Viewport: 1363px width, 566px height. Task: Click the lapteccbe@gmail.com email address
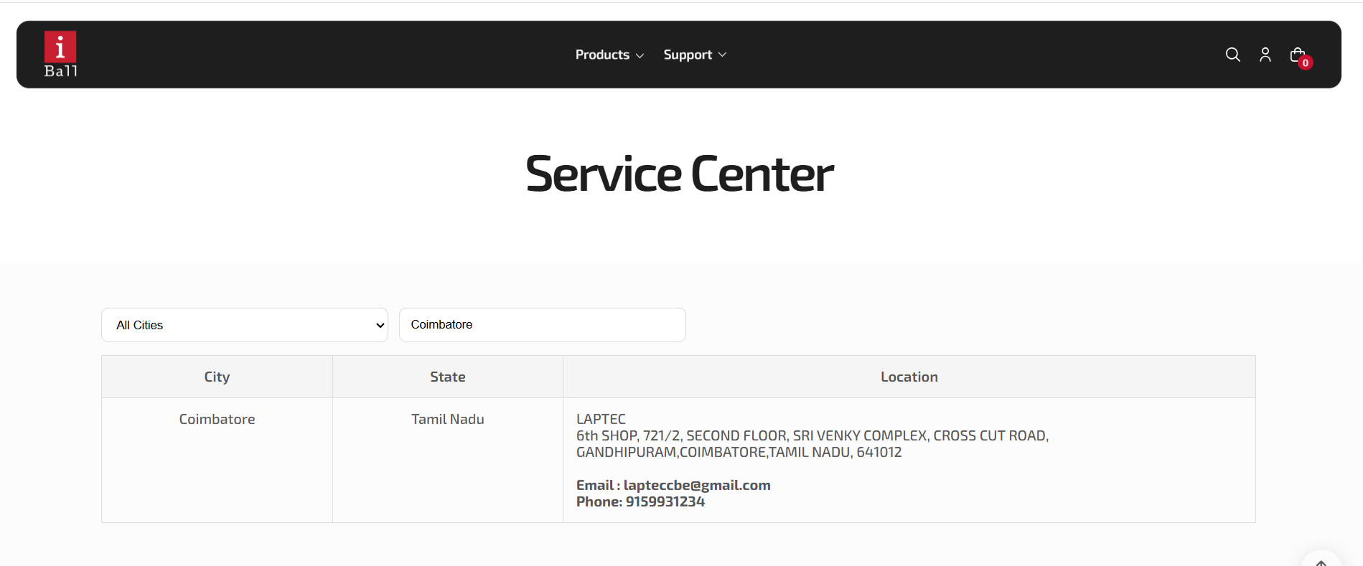(697, 485)
